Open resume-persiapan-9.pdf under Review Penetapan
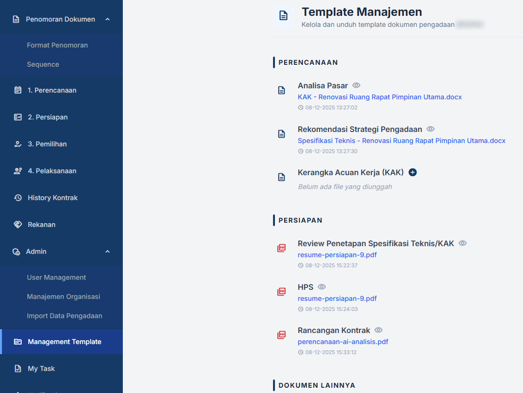 click(x=337, y=255)
